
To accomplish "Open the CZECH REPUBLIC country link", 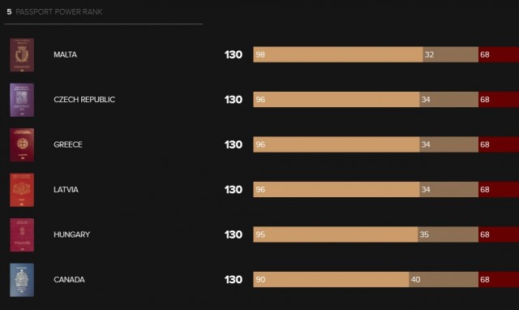I will tap(84, 100).
